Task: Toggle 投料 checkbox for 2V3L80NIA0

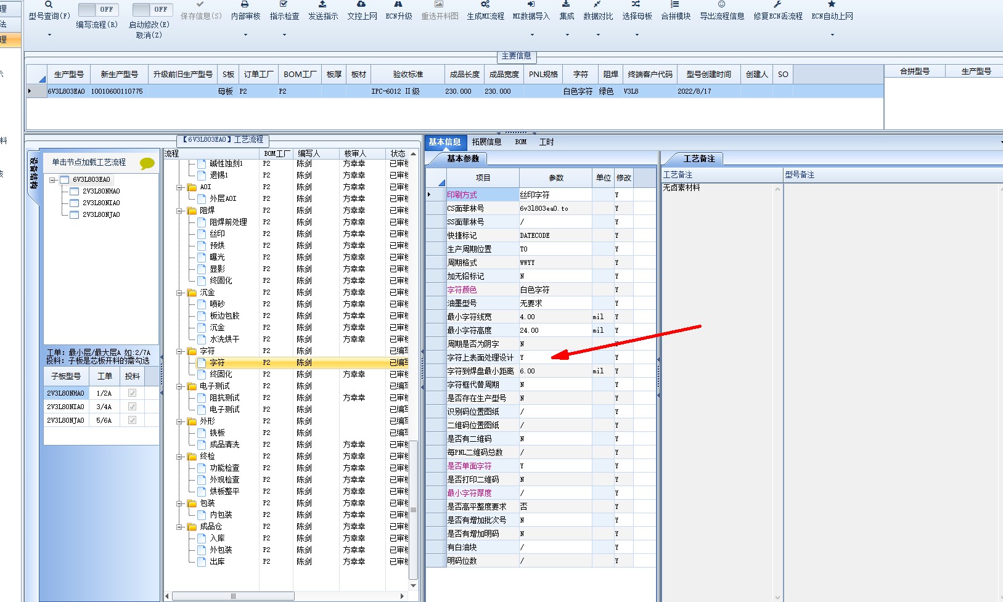Action: coord(132,407)
